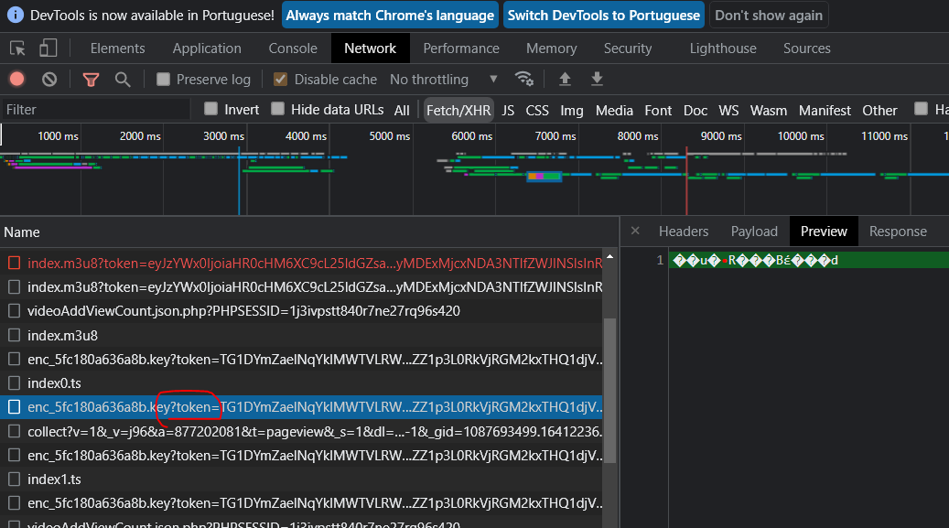Click the request list scrollbar thumb
This screenshot has width=949, height=528.
click(x=610, y=391)
